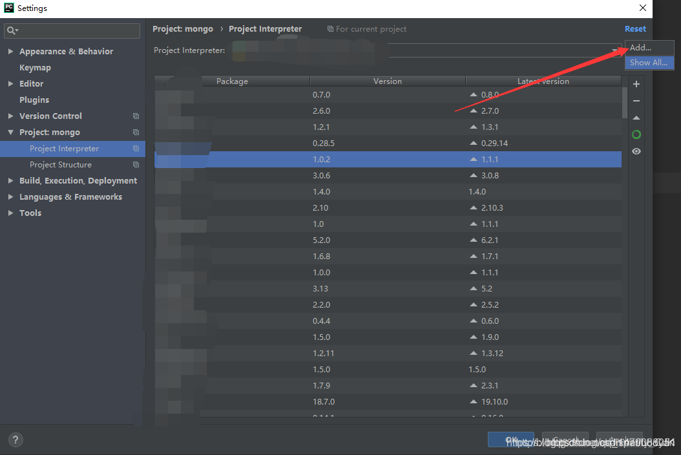Select the row with version 3.13
681x455 pixels.
[388, 288]
